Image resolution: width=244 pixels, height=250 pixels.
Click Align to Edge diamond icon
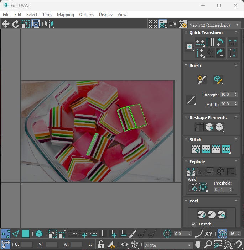tap(210, 53)
